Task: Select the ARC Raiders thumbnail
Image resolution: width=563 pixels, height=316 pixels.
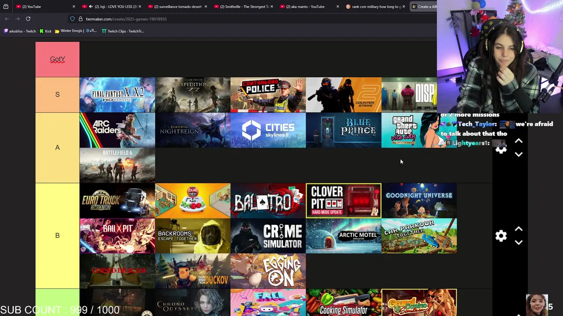Action: click(117, 130)
